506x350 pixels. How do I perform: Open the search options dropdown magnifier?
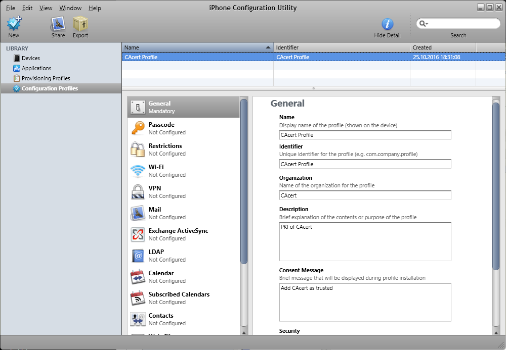tap(423, 24)
